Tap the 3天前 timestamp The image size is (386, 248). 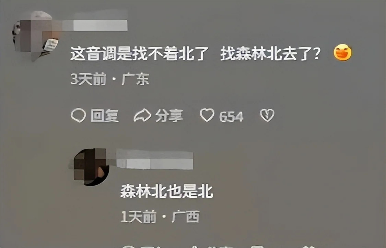pos(89,80)
